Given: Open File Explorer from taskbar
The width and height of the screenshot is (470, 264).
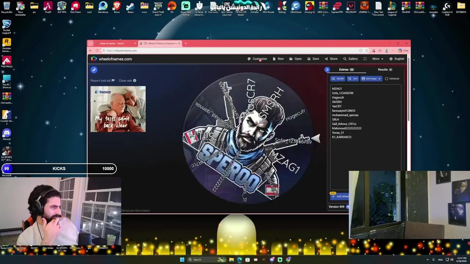Looking at the screenshot, I should 231,260.
